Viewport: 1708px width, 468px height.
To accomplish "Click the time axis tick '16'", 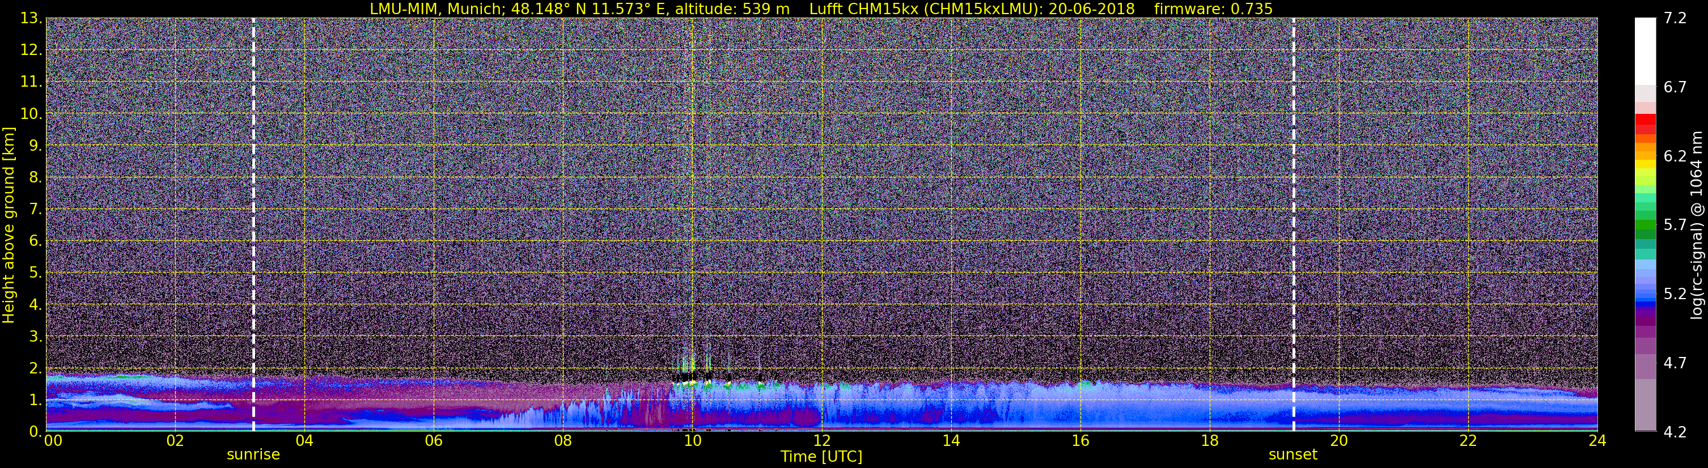I will [x=1080, y=441].
